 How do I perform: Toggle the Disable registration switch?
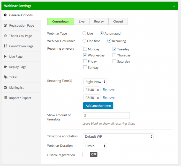click(x=90, y=154)
